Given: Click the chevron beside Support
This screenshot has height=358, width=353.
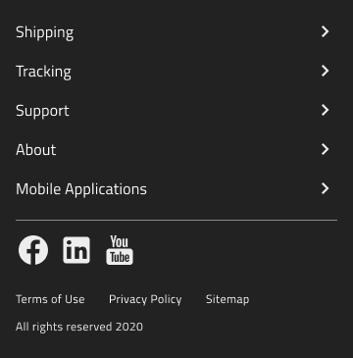Looking at the screenshot, I should (325, 110).
